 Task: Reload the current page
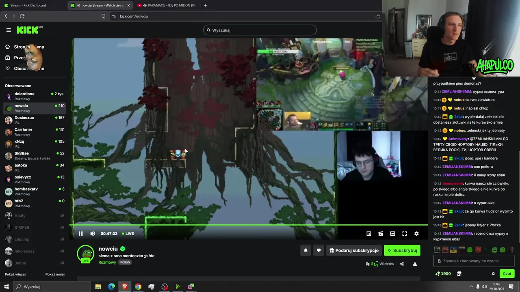tap(22, 16)
